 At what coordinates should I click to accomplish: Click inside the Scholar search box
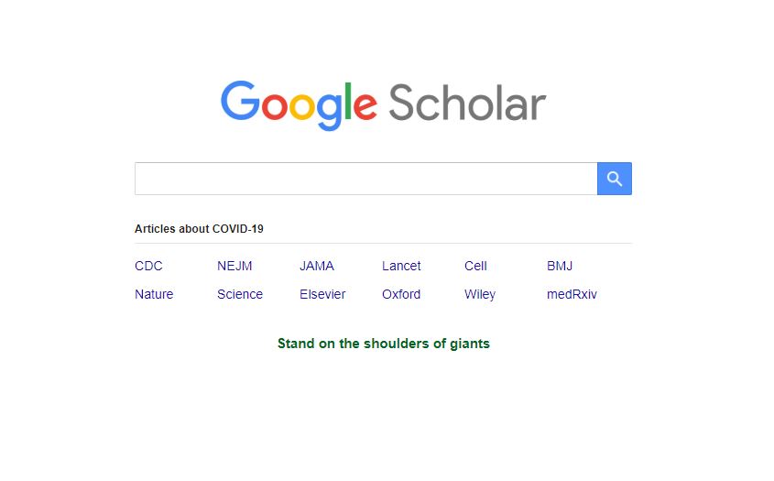tap(365, 179)
